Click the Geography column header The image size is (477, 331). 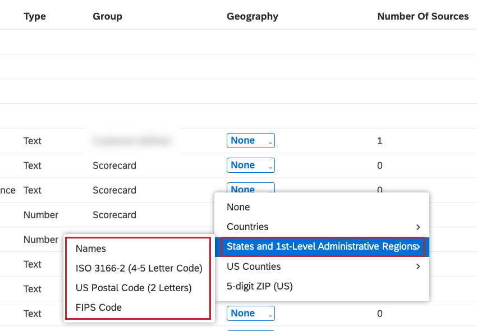pos(252,16)
